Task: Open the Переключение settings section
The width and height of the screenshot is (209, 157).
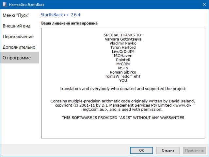Action: (18, 37)
